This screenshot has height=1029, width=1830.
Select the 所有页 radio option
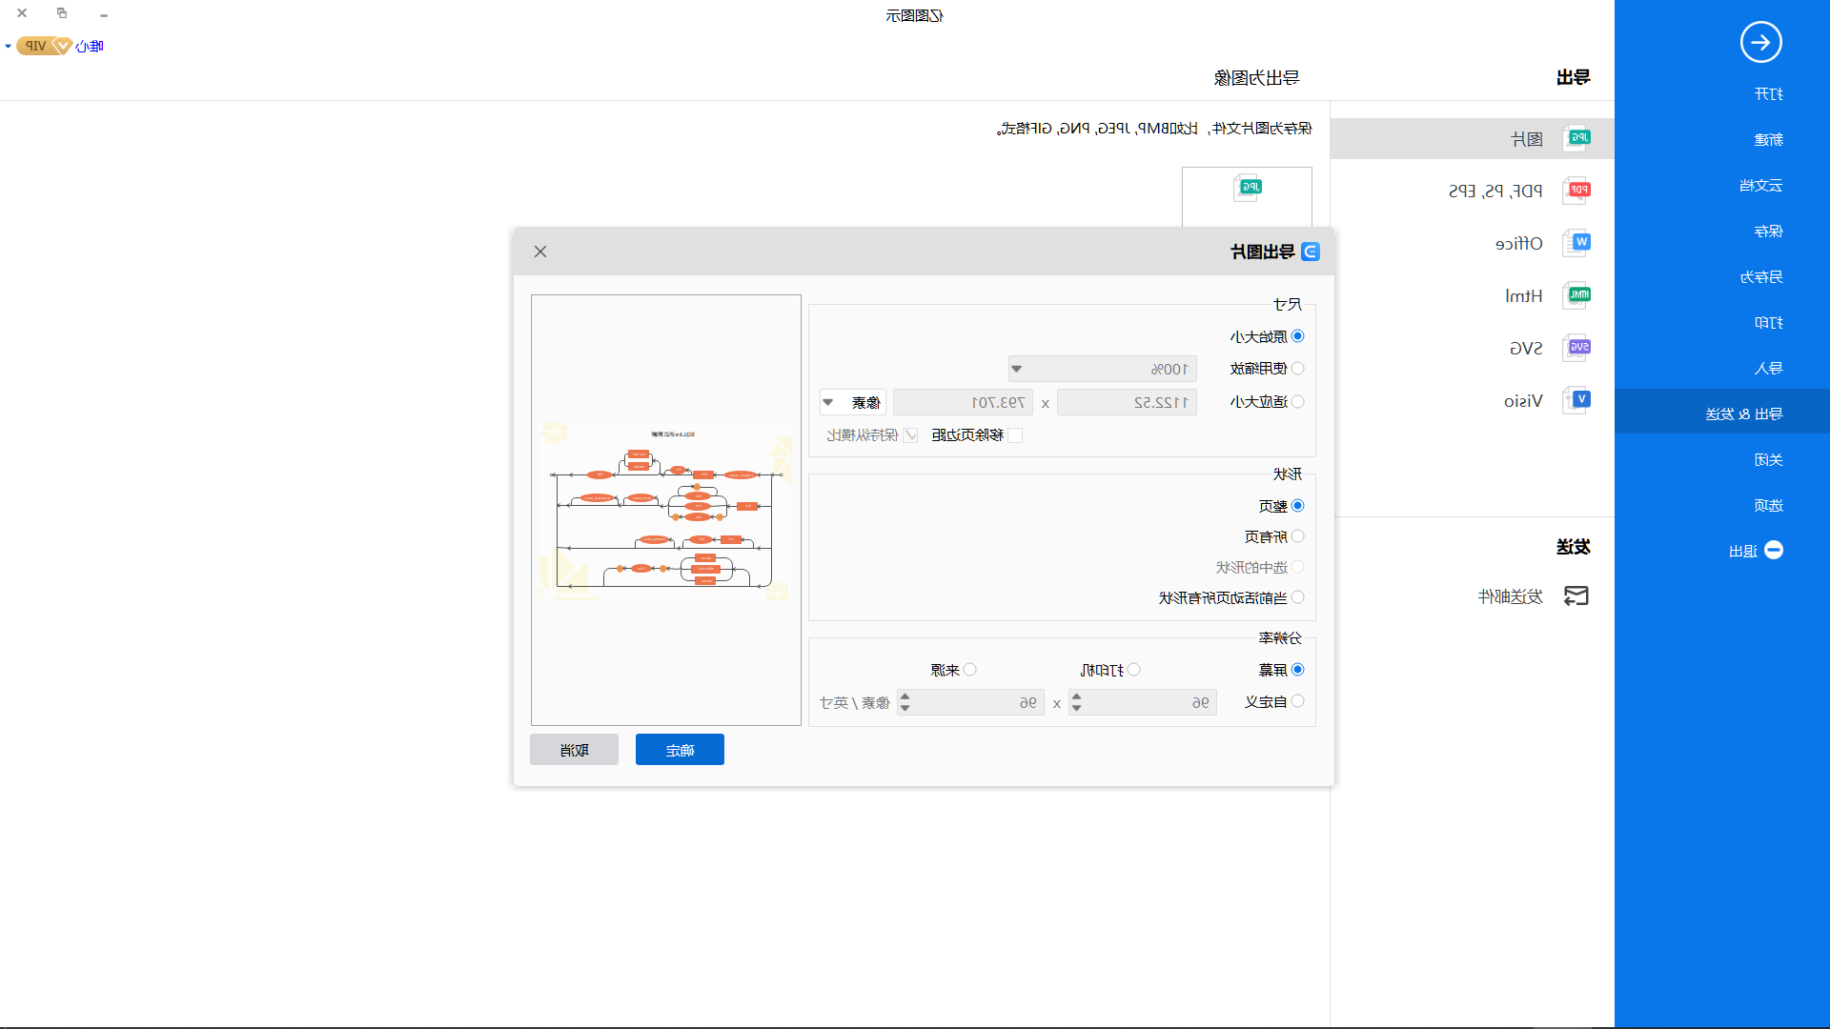(1297, 536)
